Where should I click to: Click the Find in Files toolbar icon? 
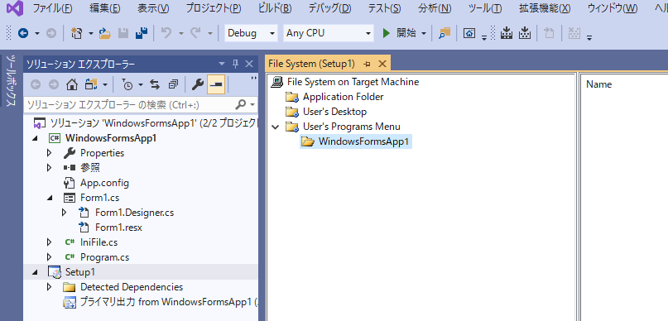[445, 33]
